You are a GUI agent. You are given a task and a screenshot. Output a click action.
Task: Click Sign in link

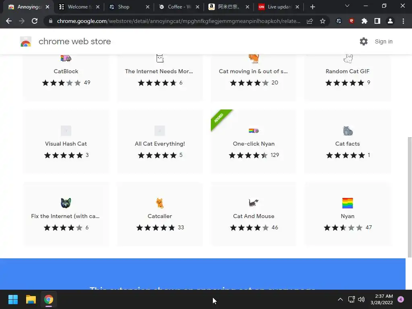coord(383,41)
